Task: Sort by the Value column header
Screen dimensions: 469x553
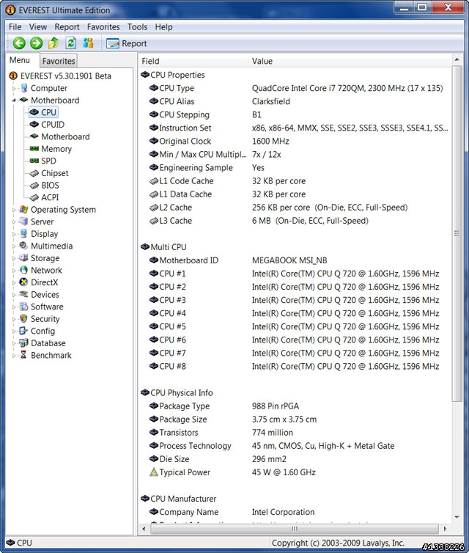Action: tap(350, 61)
